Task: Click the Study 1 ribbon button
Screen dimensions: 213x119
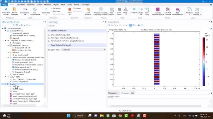Action: (140, 11)
